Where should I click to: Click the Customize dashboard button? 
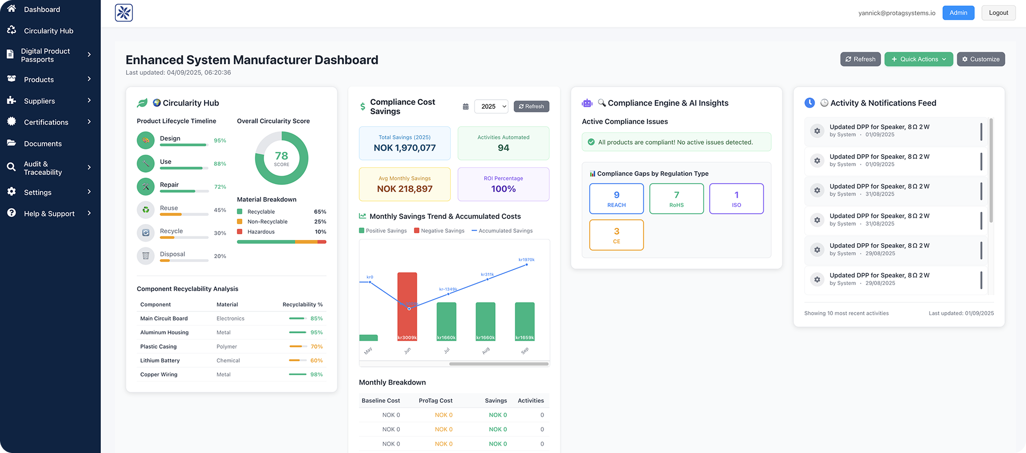coord(980,59)
